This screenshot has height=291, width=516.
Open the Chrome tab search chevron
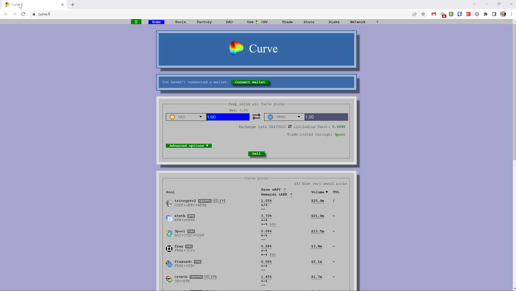pyautogui.click(x=474, y=4)
